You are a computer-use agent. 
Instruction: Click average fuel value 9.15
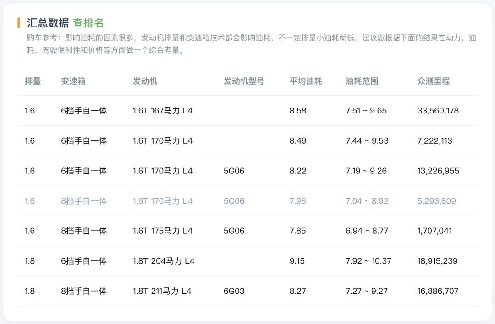tap(297, 261)
